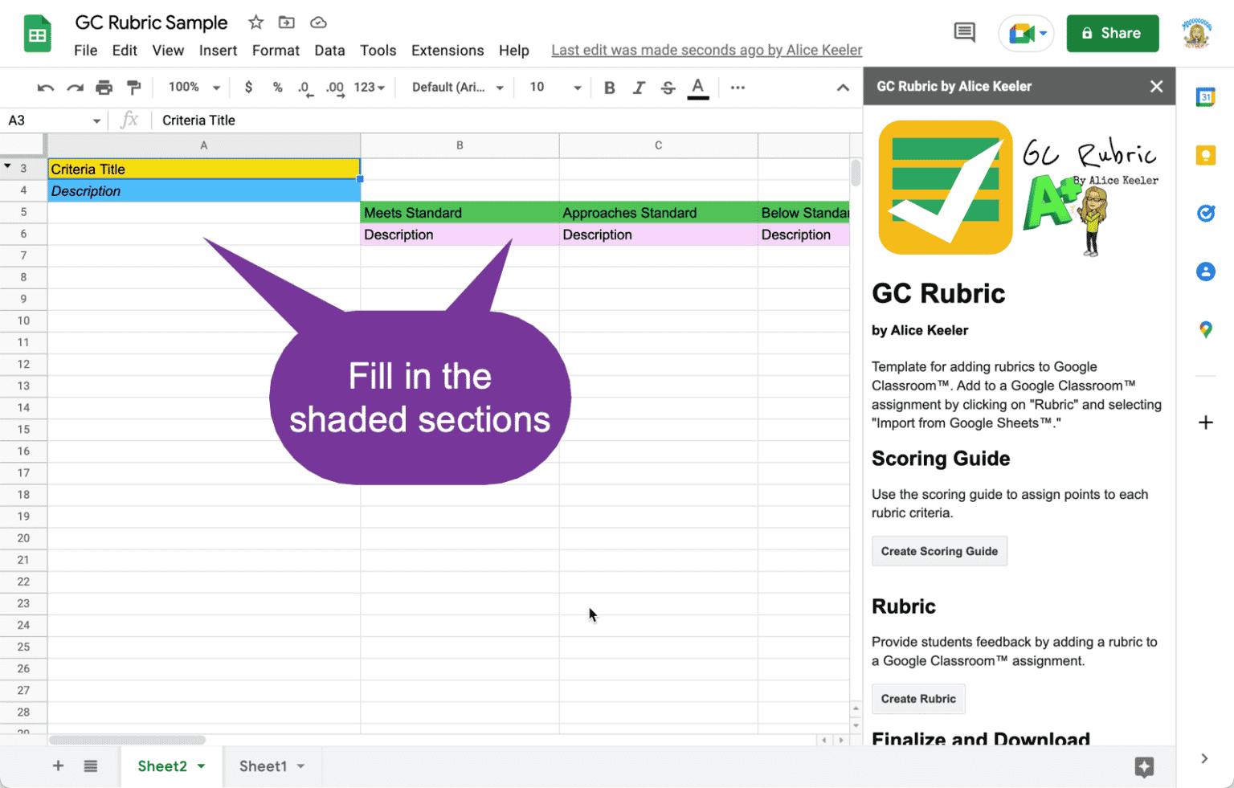
Task: Apply italic formatting from the toolbar
Action: (639, 88)
